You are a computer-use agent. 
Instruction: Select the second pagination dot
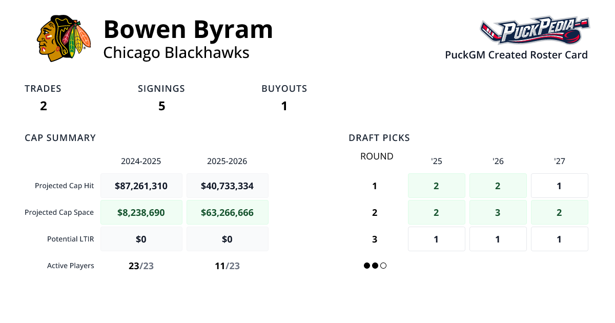(x=375, y=266)
